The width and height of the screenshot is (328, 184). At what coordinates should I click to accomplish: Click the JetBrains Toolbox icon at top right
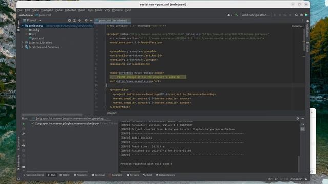(306, 15)
